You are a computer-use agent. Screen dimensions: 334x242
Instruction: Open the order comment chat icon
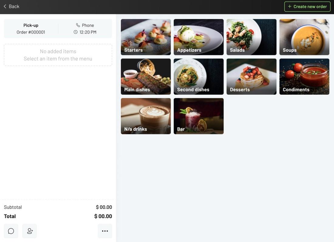[11, 231]
